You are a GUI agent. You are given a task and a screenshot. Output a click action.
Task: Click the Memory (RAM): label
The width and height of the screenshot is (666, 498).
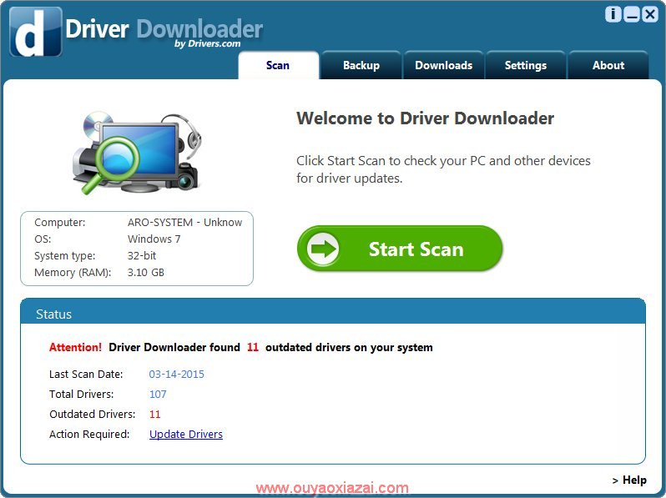pyautogui.click(x=73, y=272)
